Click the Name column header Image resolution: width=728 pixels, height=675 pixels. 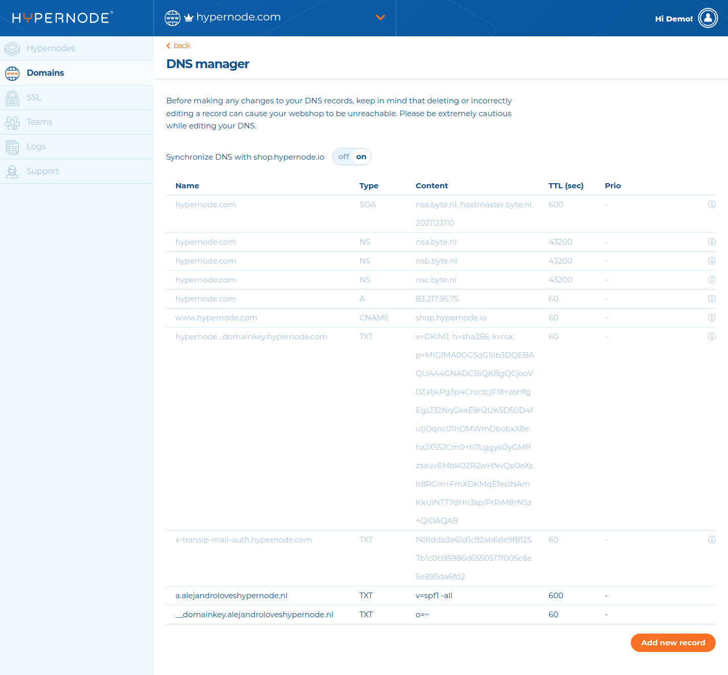(187, 186)
